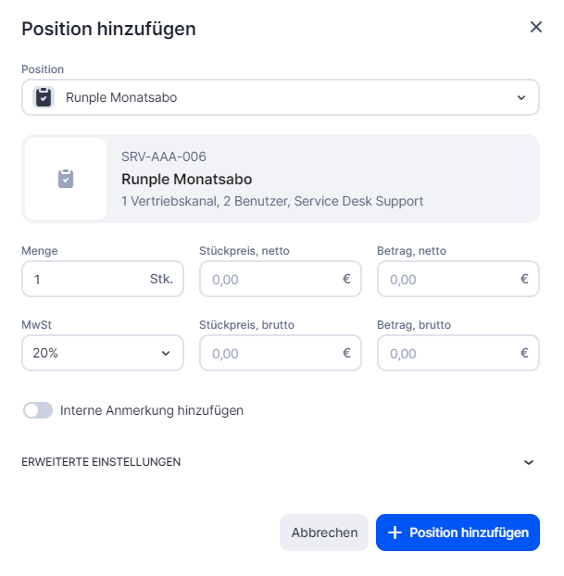Open the Position dropdown chevron

[x=521, y=97]
